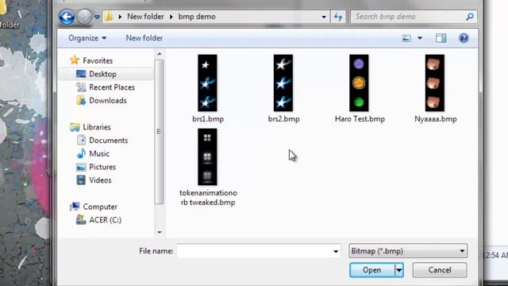This screenshot has height=286, width=508.
Task: Select the brs1.bmp thumbnail
Action: pos(207,83)
